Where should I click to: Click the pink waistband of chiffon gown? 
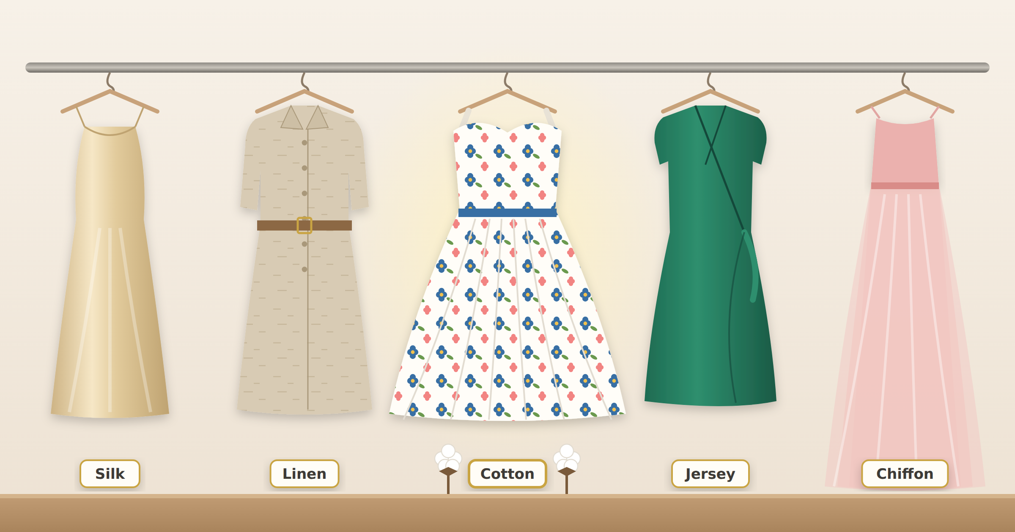point(905,186)
